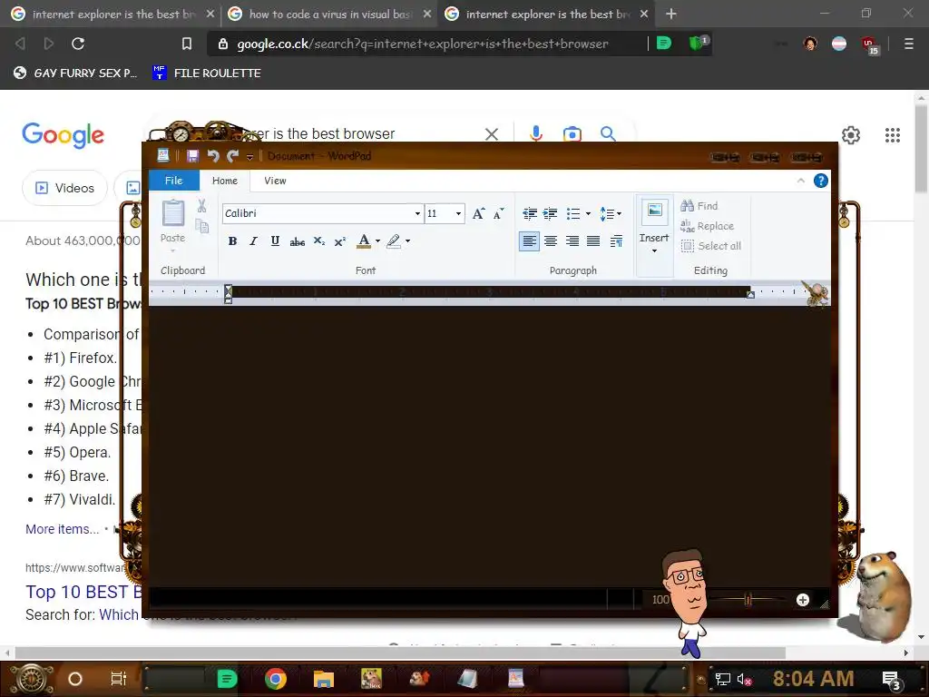Open the paragraph settings dialog
Viewport: 929px width, 697px height.
616,241
